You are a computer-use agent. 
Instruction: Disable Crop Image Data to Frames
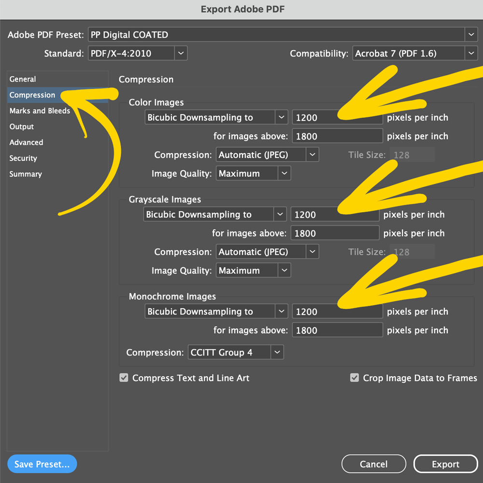pyautogui.click(x=355, y=378)
